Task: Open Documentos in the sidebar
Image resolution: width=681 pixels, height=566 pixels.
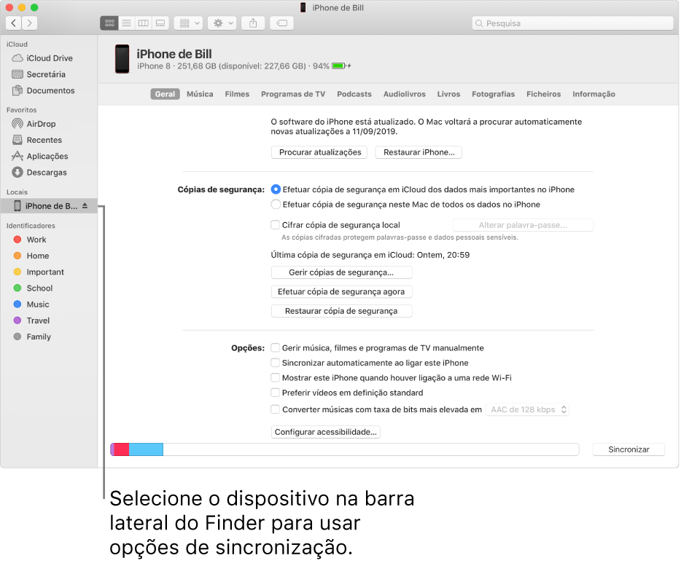Action: tap(44, 90)
